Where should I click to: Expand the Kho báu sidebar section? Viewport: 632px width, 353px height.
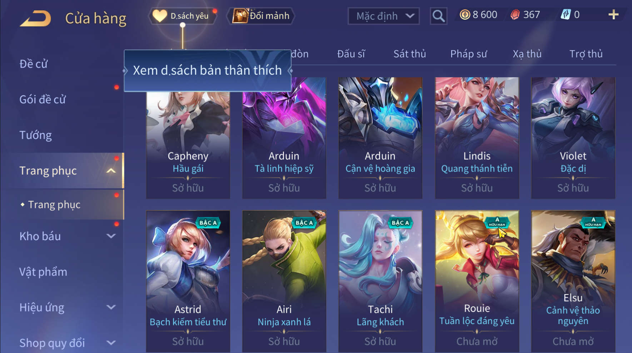pyautogui.click(x=111, y=236)
